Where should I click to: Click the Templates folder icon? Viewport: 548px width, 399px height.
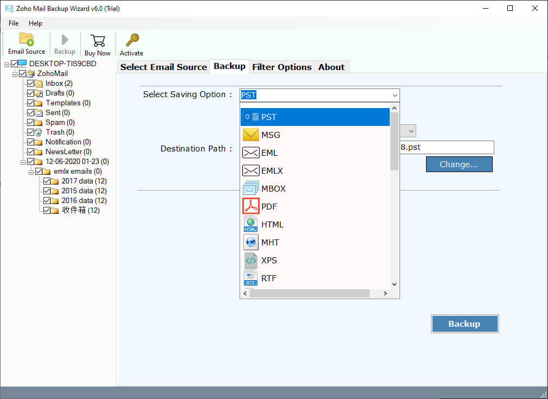point(39,103)
